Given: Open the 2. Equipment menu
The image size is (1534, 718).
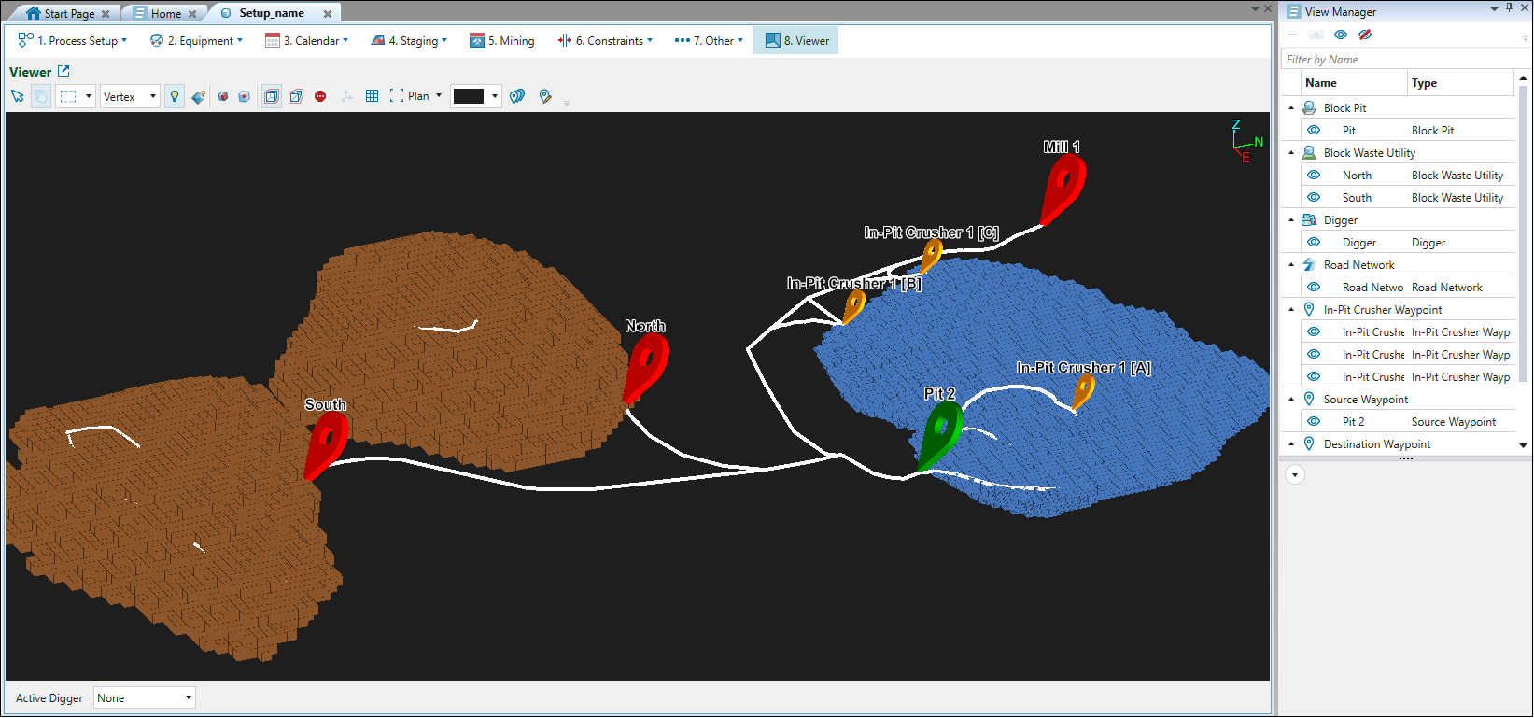Looking at the screenshot, I should (x=196, y=40).
